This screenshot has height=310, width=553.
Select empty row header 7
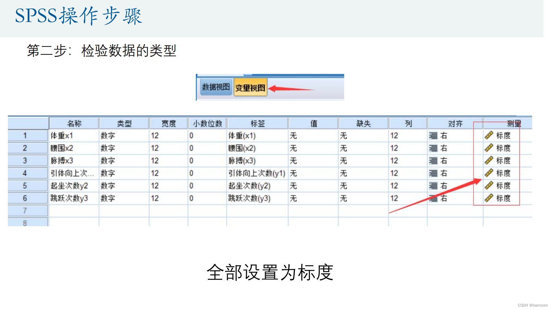[x=28, y=211]
